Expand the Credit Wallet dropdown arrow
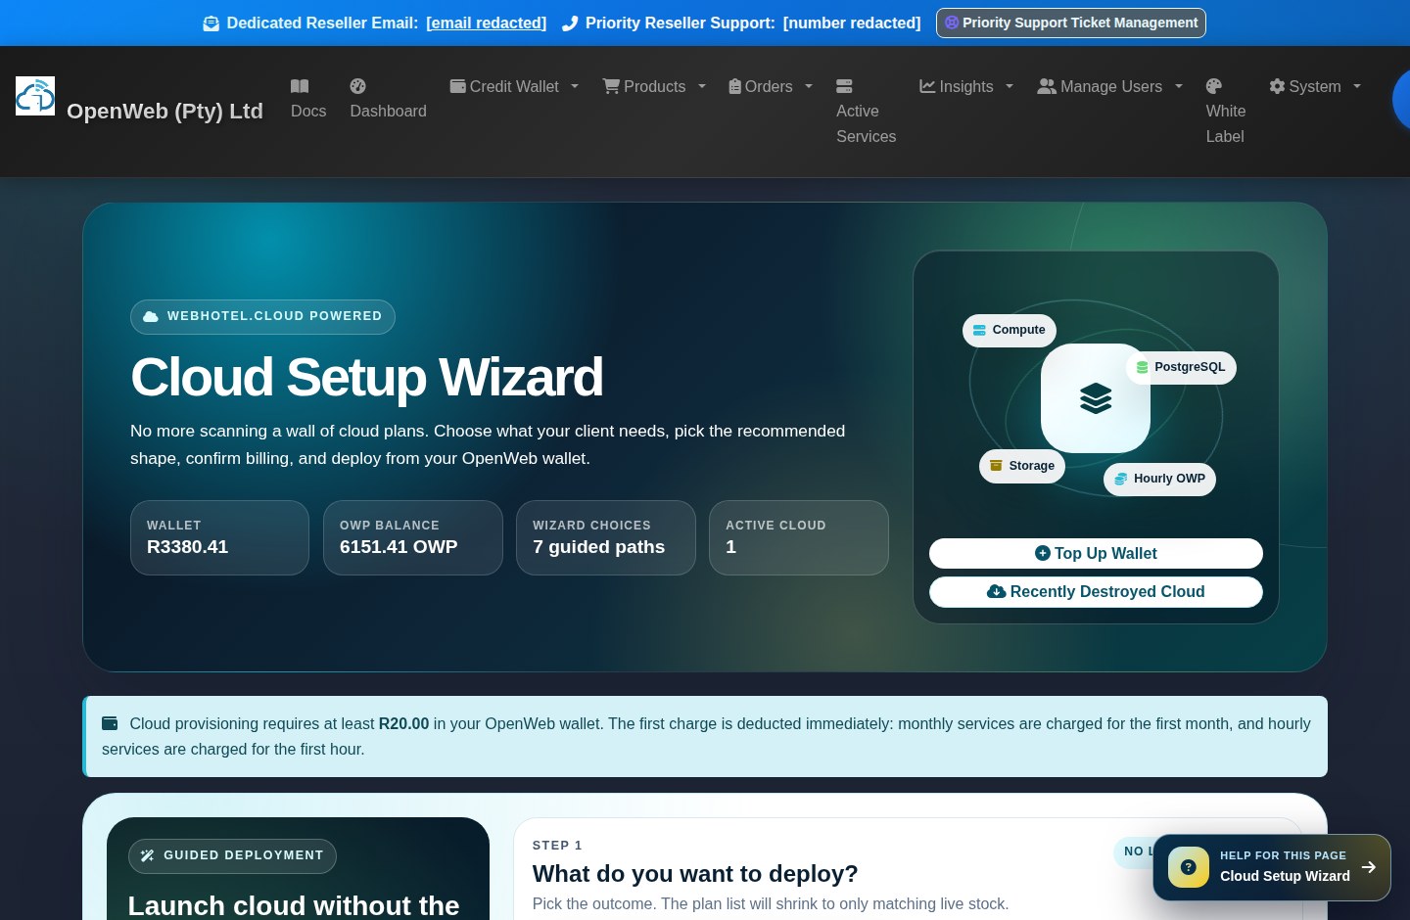This screenshot has height=920, width=1410. [575, 86]
